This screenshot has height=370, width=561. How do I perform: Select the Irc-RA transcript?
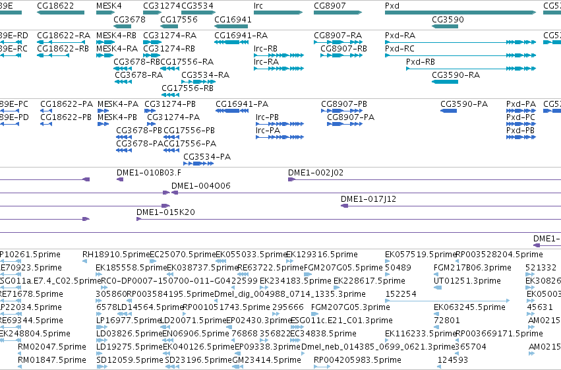[x=279, y=69]
